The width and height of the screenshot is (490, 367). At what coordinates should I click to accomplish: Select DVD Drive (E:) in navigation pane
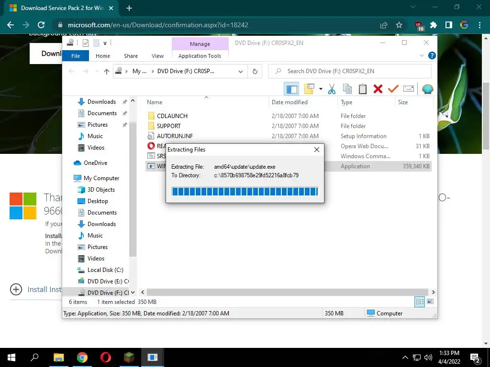coord(108,281)
